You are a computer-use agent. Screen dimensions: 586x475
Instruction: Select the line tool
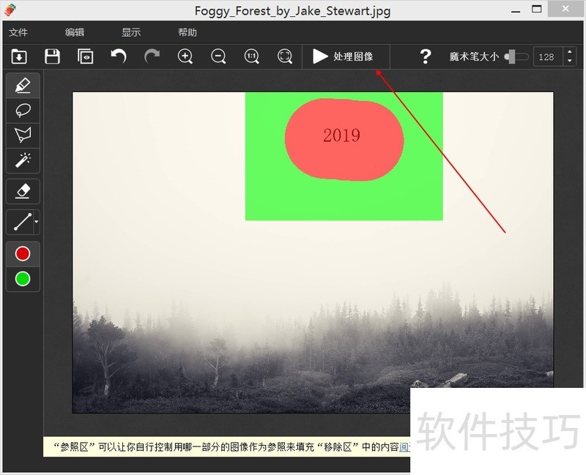coord(20,222)
